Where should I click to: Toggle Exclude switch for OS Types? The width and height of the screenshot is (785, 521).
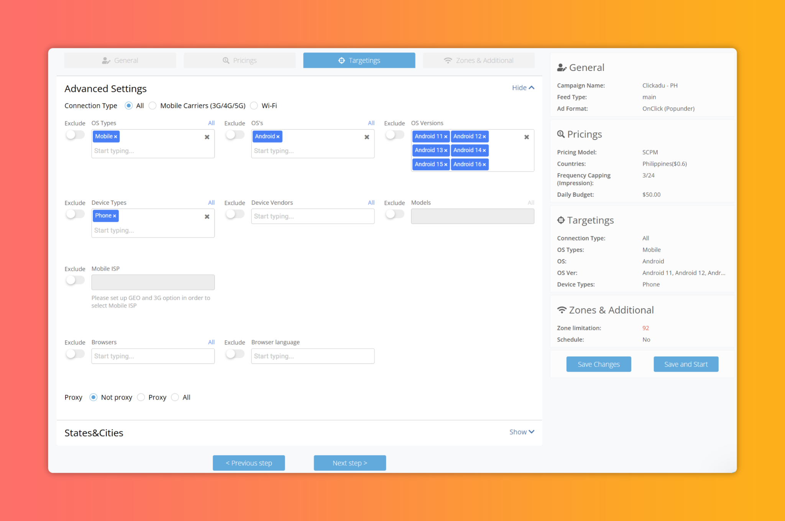[75, 135]
